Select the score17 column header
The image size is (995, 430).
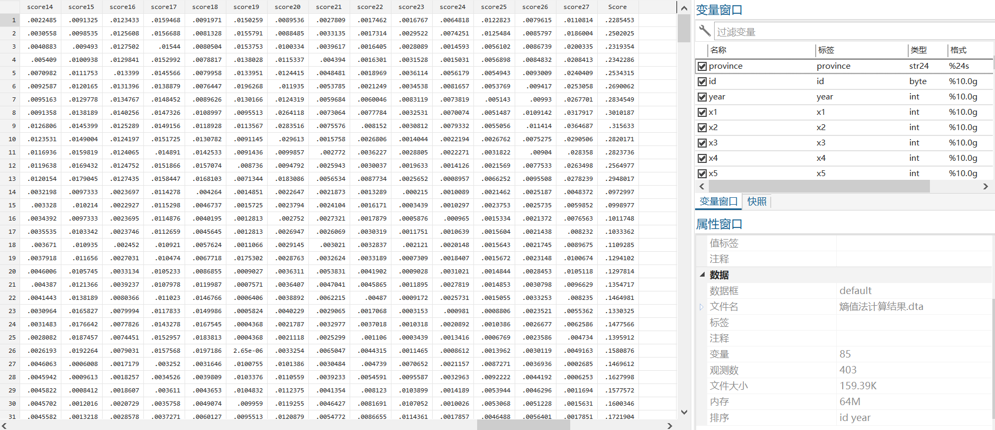point(164,7)
